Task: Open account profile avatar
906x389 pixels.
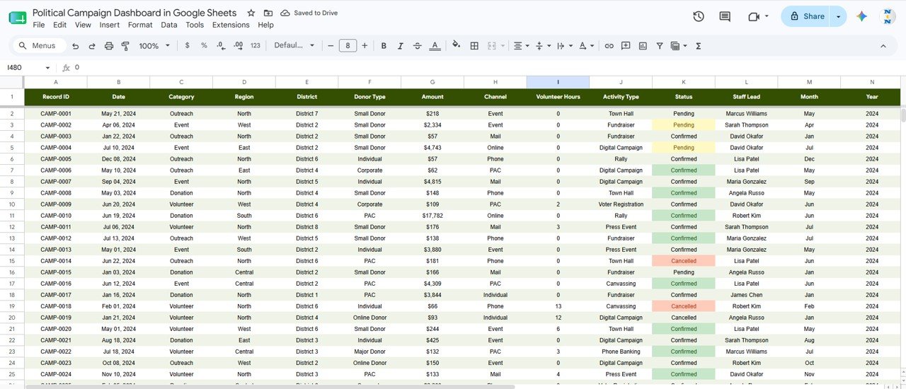Action: coord(888,16)
